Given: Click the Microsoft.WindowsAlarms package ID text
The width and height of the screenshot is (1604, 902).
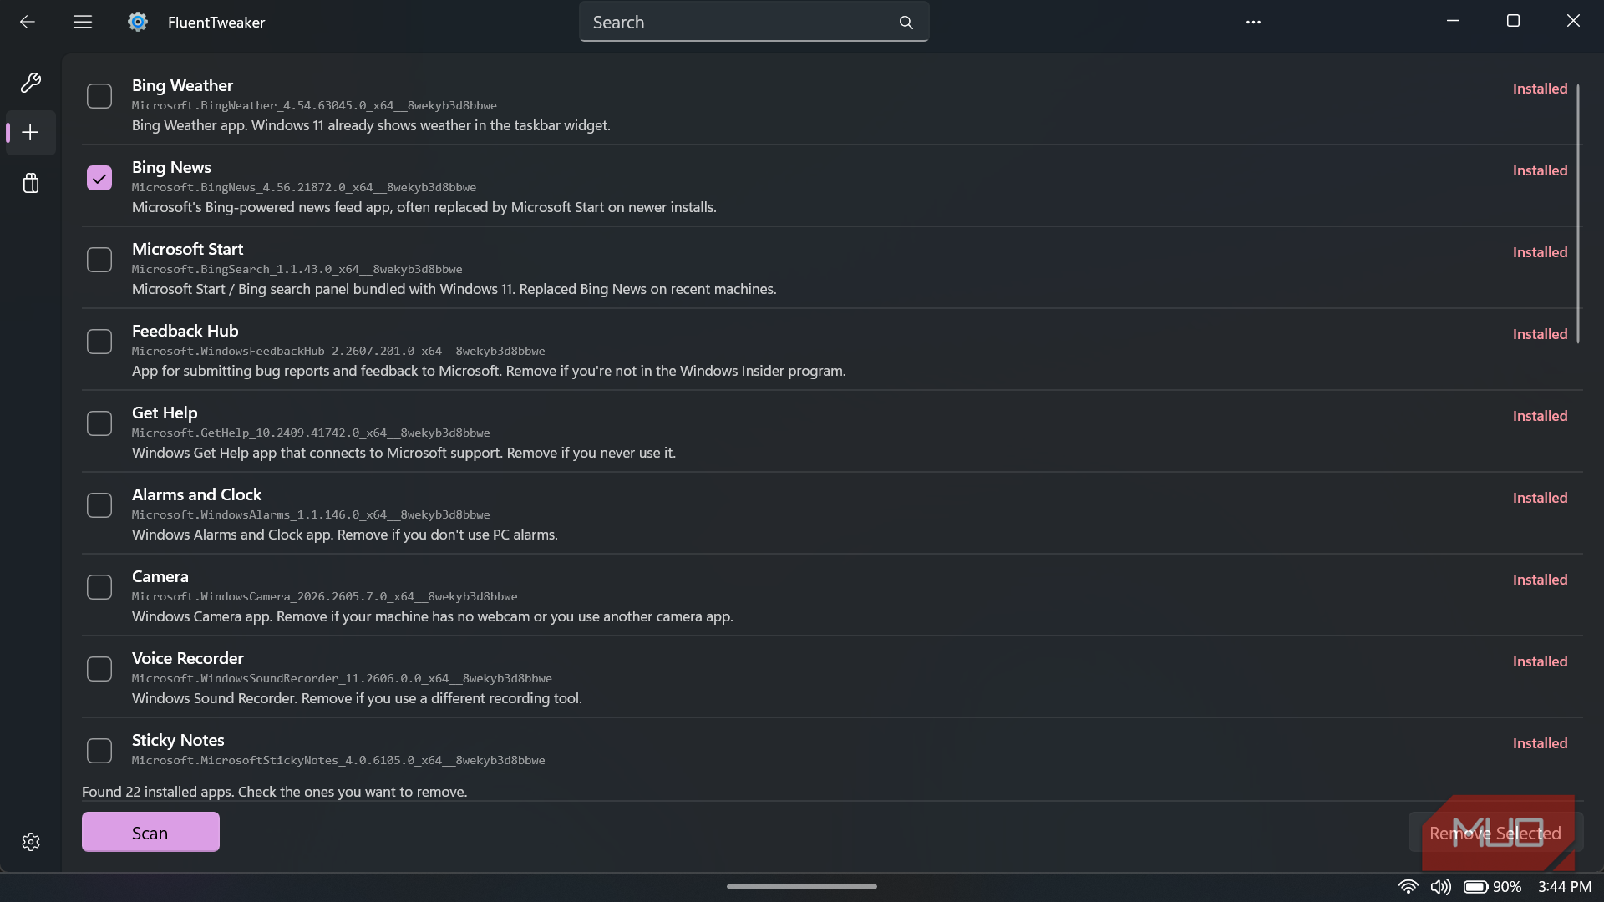Looking at the screenshot, I should click(311, 514).
